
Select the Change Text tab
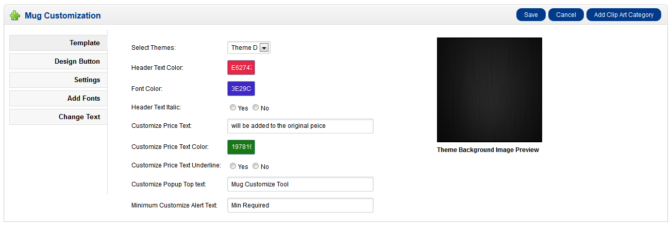[58, 117]
